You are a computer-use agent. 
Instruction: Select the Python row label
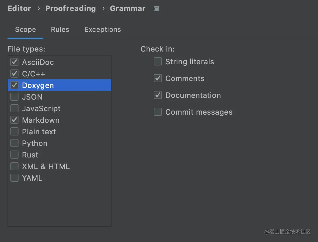tap(35, 143)
